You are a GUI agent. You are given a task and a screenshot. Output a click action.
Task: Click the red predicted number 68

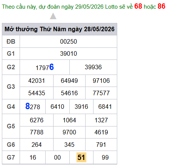pos(138,6)
